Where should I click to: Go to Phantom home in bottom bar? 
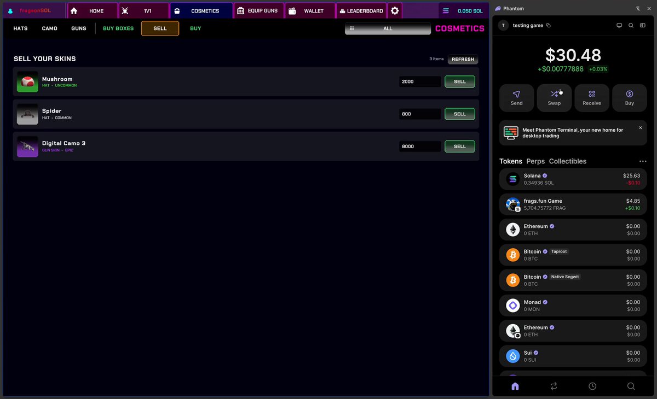pyautogui.click(x=515, y=386)
